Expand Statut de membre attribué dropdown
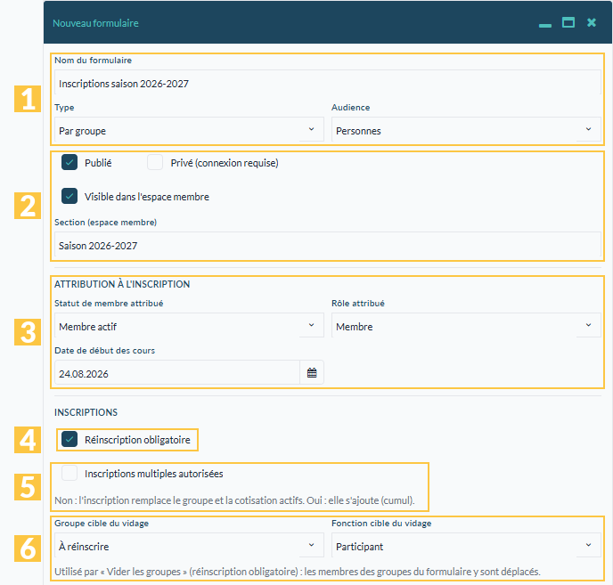613x585 pixels. pyautogui.click(x=189, y=326)
